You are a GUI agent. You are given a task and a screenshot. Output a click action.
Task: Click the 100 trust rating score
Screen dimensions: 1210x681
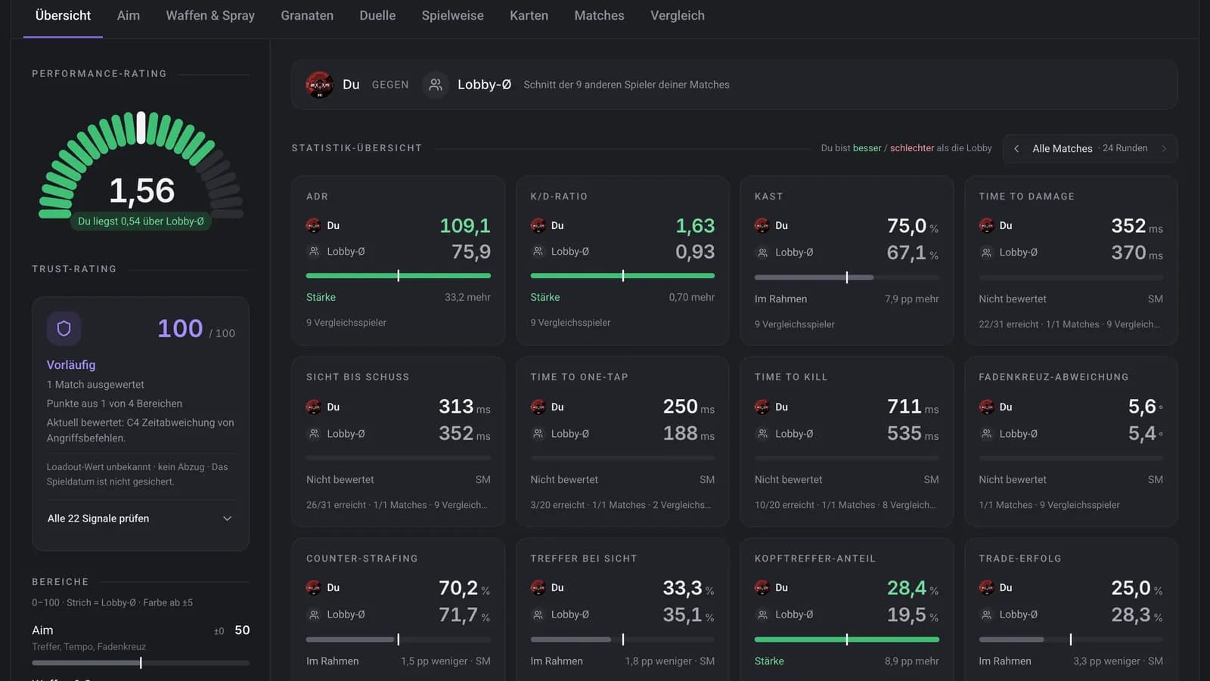tap(180, 328)
